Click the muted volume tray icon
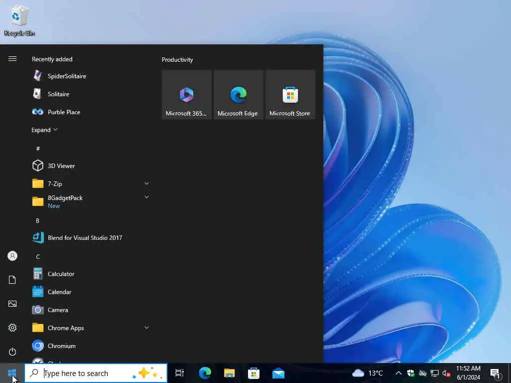Viewport: 511px width, 383px height. point(446,373)
